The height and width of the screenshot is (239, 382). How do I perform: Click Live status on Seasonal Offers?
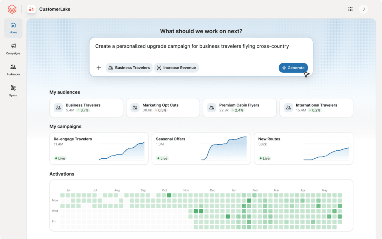162,158
